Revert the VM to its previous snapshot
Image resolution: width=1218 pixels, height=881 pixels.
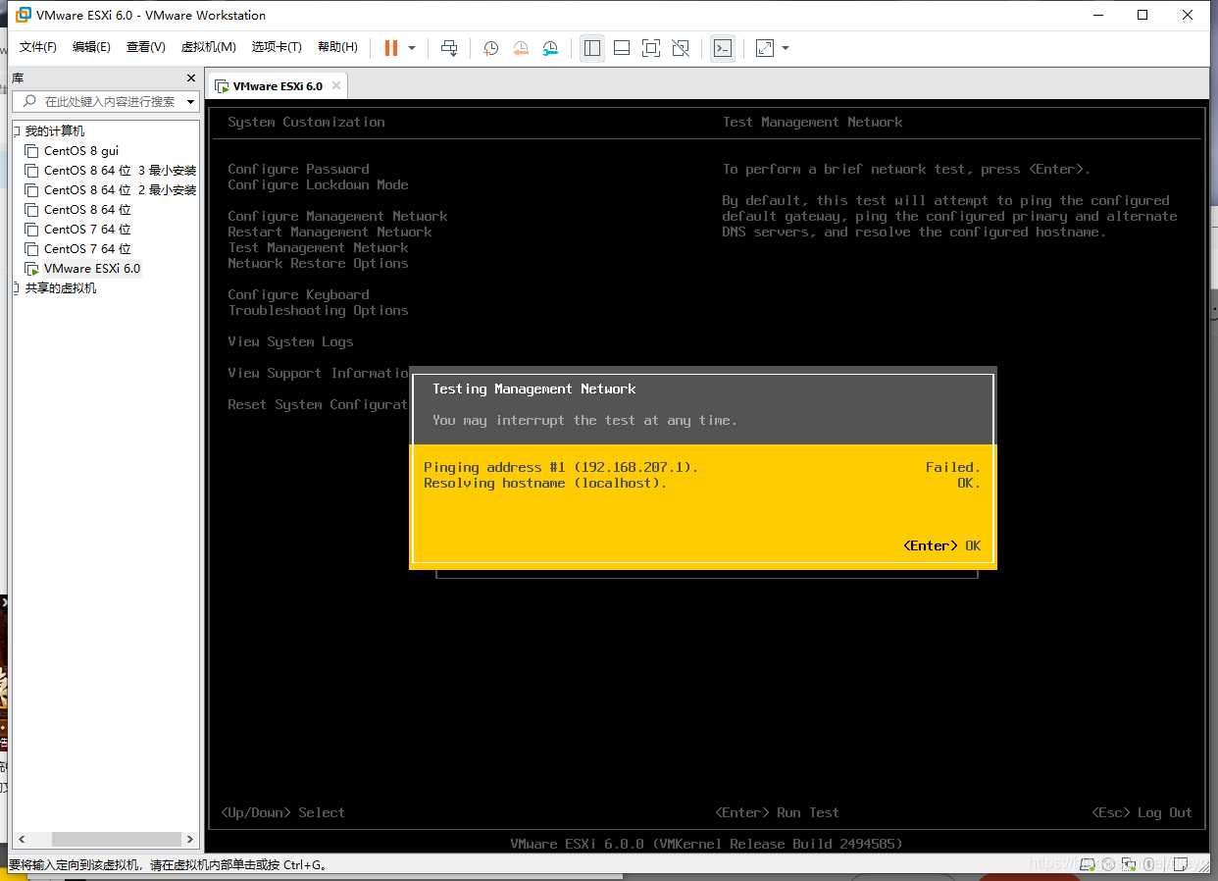tap(521, 48)
